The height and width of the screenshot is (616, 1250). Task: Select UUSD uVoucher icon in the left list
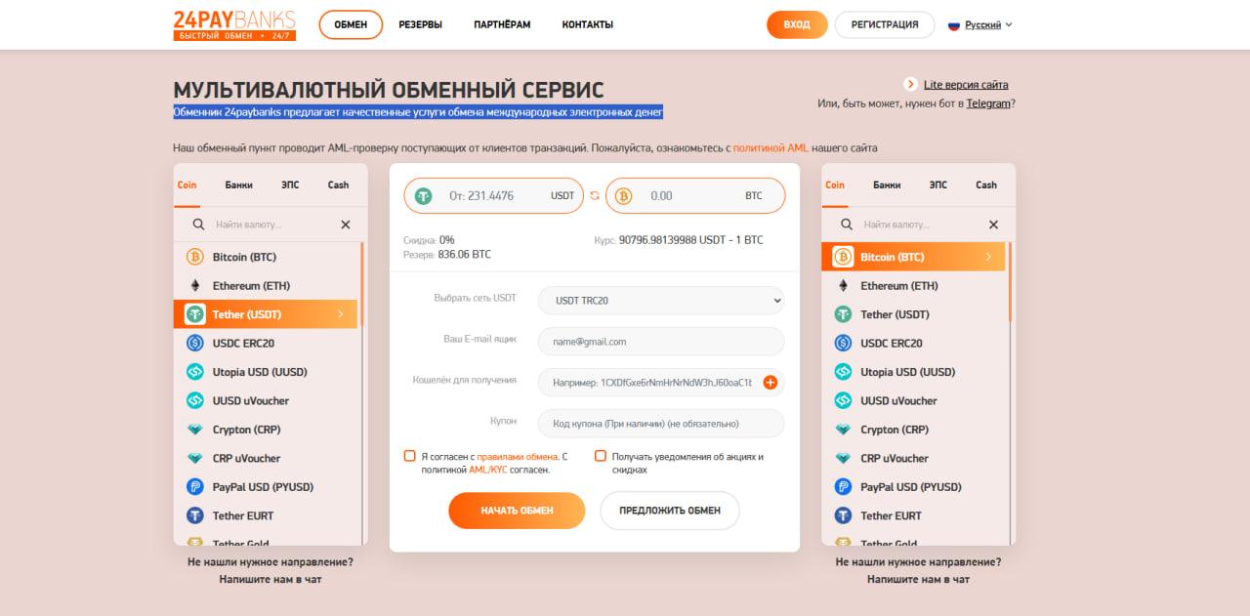(194, 400)
